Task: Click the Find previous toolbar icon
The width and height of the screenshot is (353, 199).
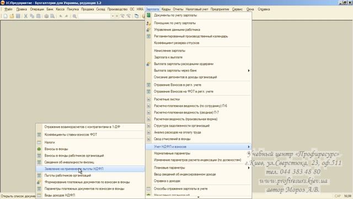Action: coord(129,16)
